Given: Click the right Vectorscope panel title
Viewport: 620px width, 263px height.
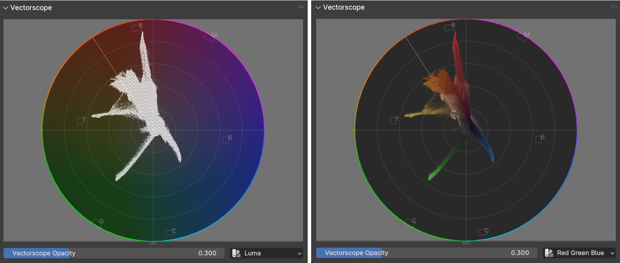Looking at the screenshot, I should [x=344, y=7].
